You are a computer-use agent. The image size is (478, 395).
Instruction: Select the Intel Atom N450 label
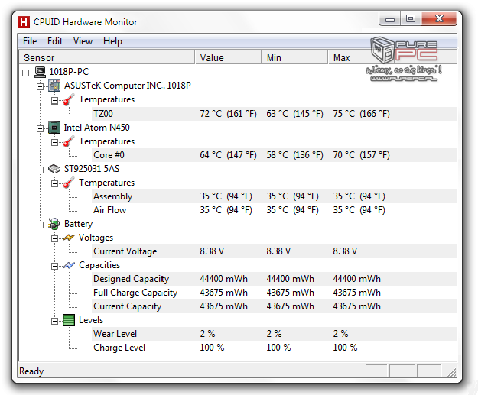coord(96,128)
